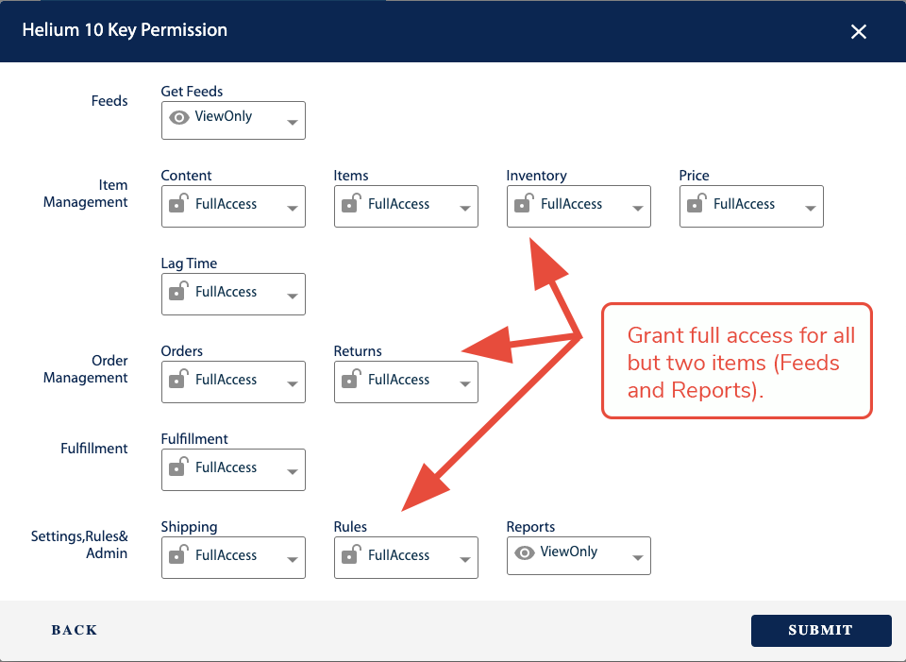This screenshot has width=906, height=662.
Task: Click the unlock icon in Content field
Action: 176,203
